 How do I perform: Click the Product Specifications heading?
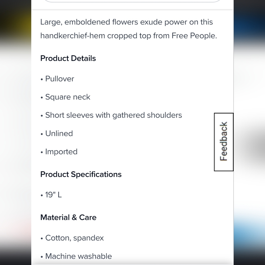(x=81, y=174)
